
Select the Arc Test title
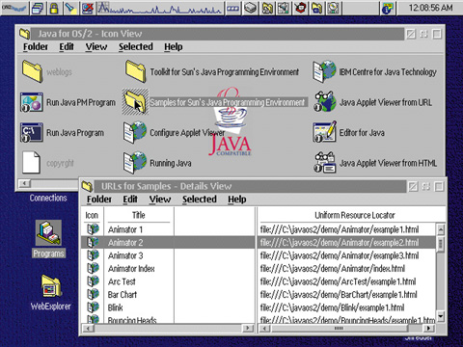pos(122,281)
